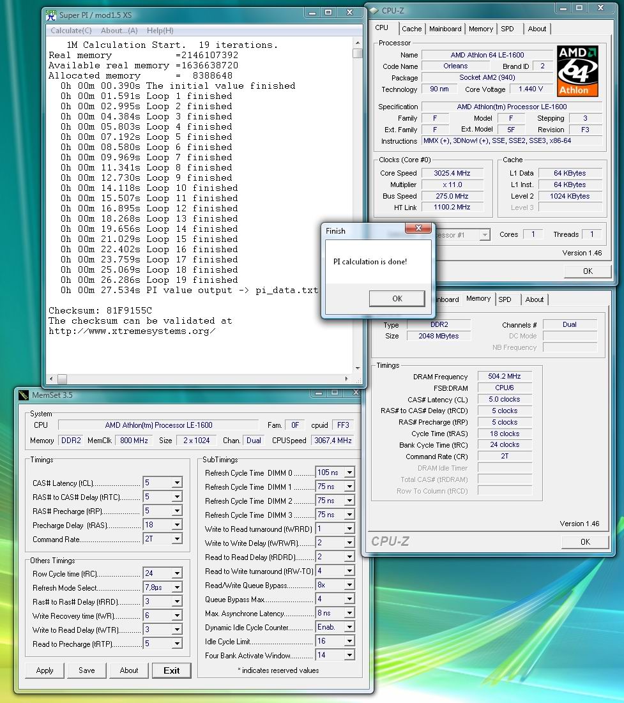Click OK in the Finish dialog
The height and width of the screenshot is (703, 624).
tap(397, 299)
